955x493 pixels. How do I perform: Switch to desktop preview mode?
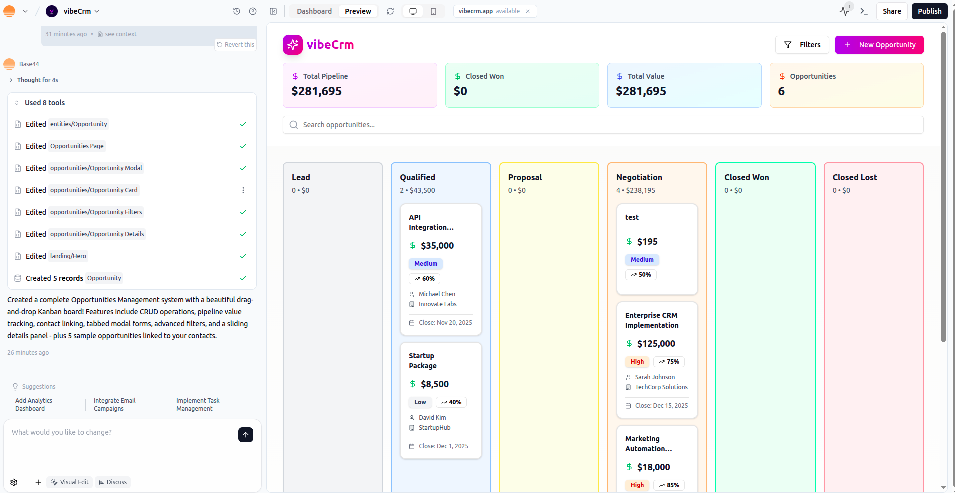[x=413, y=11]
